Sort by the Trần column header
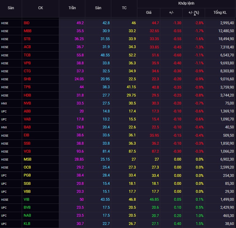 point(72,8)
